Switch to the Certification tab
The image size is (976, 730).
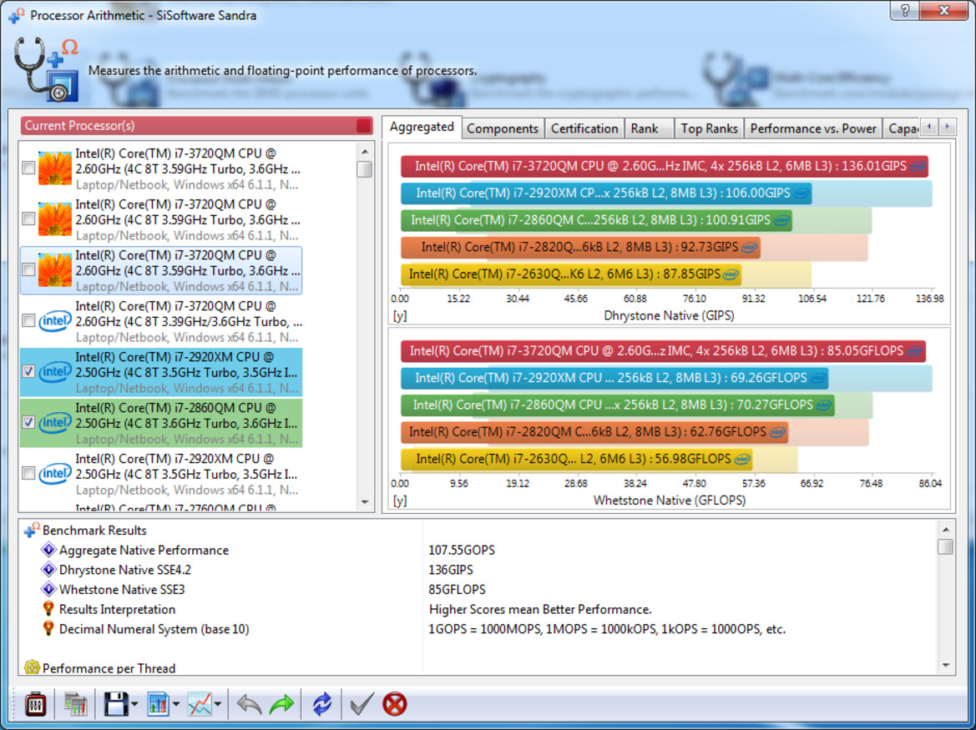pyautogui.click(x=584, y=128)
